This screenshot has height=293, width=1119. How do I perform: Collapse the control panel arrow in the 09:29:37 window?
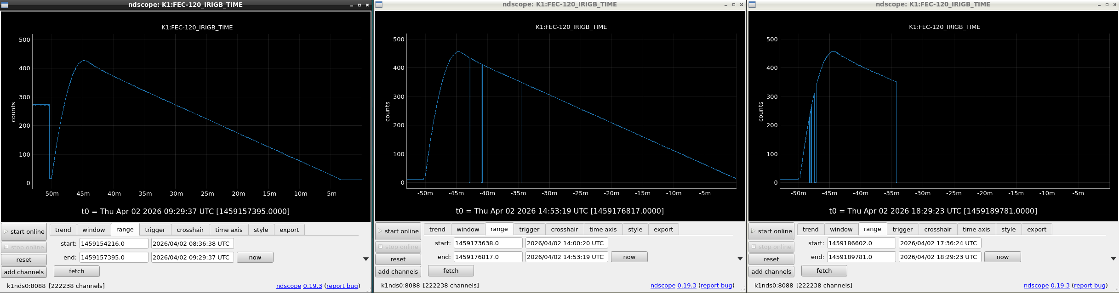tap(366, 259)
